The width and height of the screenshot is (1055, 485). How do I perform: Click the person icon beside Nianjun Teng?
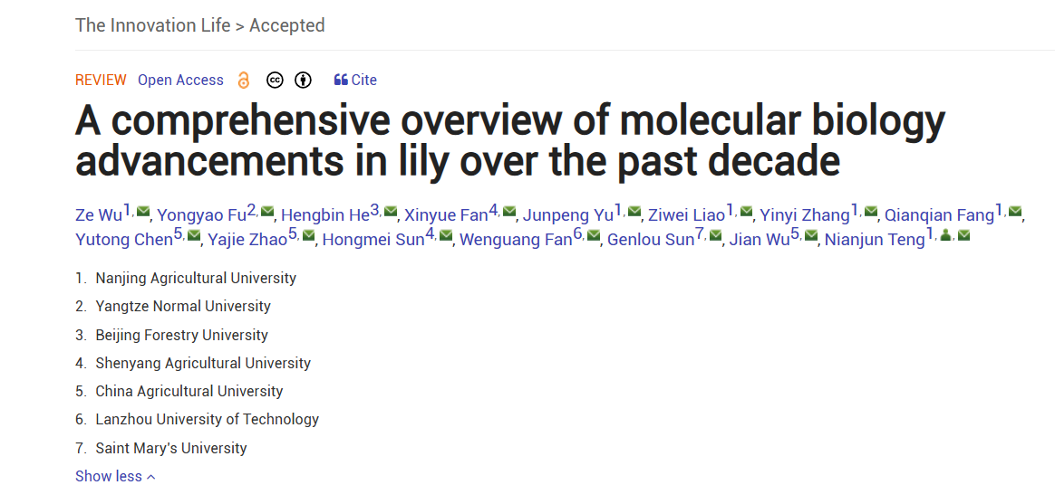click(946, 236)
